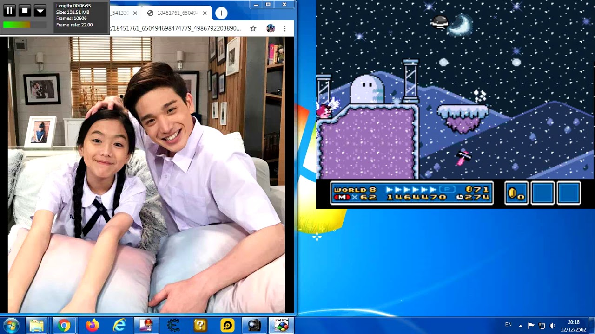Click the clock showing 20:18
The width and height of the screenshot is (595, 334).
[574, 326]
